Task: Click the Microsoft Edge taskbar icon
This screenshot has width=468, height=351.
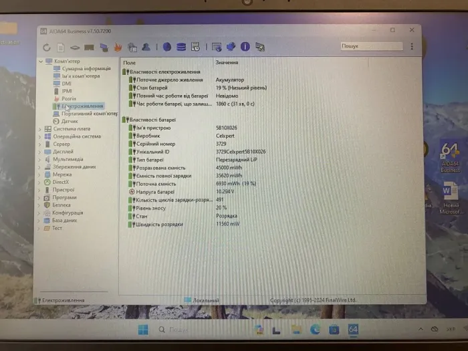Action: pos(315,330)
